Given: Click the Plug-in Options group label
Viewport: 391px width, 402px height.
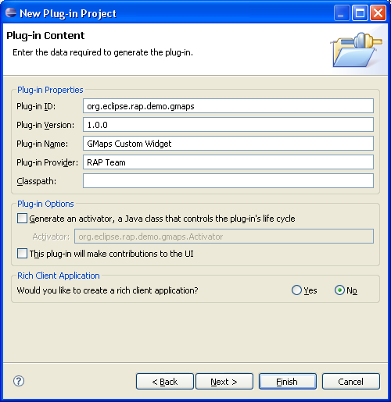Looking at the screenshot, I should 45,204.
